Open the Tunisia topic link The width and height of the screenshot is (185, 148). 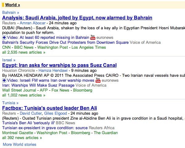pyautogui.click(x=10, y=103)
